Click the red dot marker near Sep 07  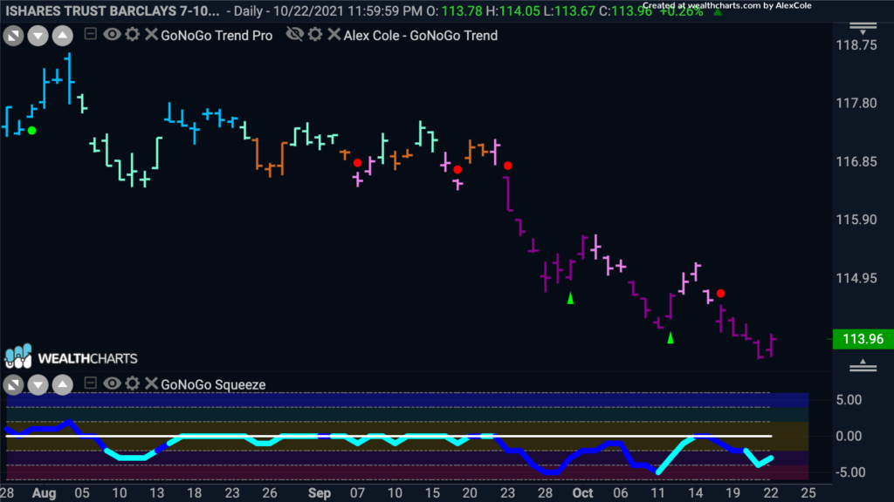point(357,163)
